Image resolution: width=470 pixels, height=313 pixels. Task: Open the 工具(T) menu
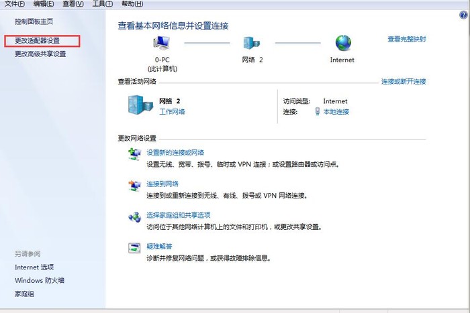103,3
